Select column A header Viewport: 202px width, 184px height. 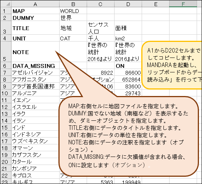click(x=35, y=4)
